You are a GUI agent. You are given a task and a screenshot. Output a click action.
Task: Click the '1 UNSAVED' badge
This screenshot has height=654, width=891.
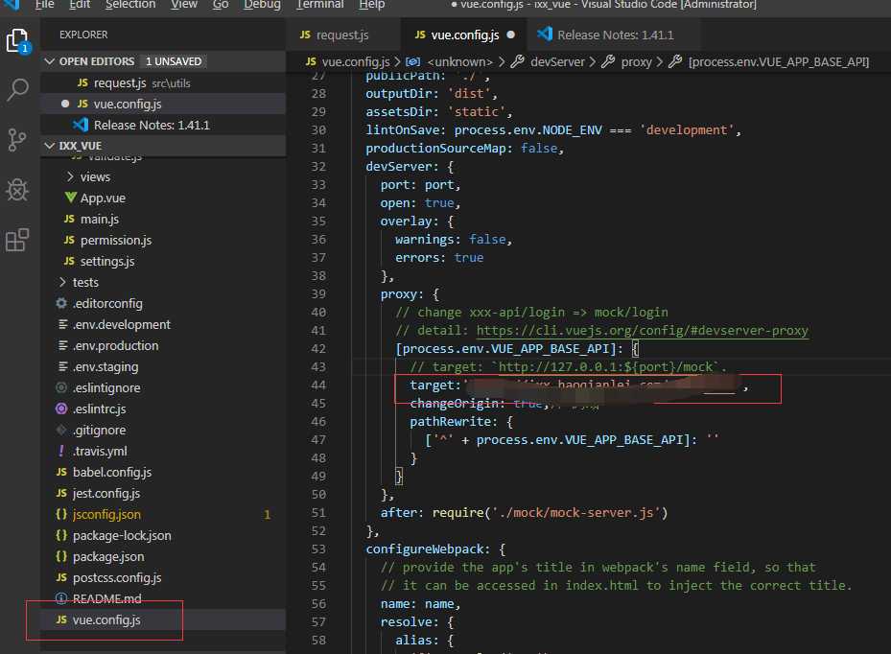(174, 61)
